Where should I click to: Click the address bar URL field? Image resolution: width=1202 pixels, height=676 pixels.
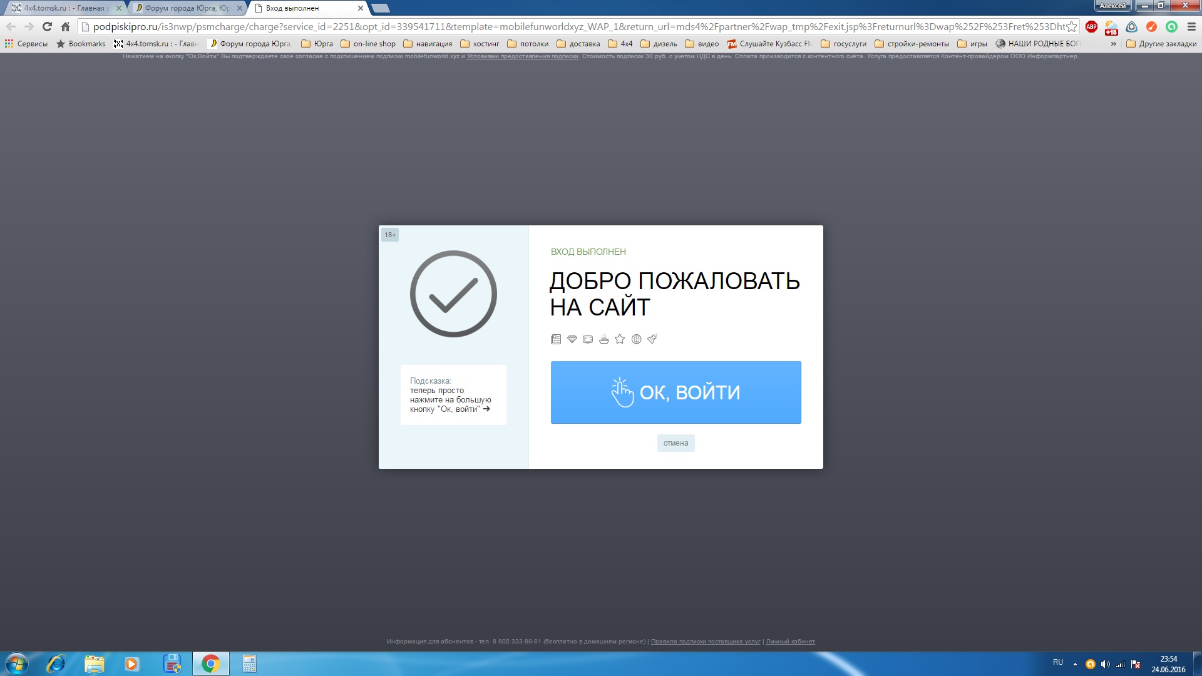pos(563,26)
